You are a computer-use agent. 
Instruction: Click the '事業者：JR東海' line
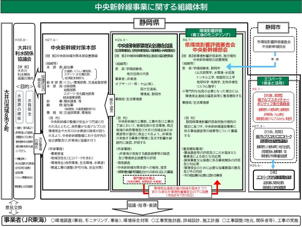(126, 79)
